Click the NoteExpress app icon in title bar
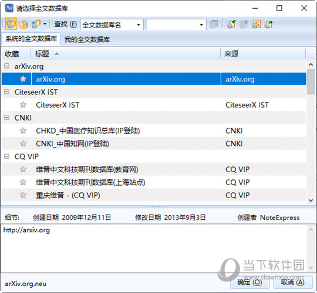The image size is (317, 293). (x=9, y=8)
